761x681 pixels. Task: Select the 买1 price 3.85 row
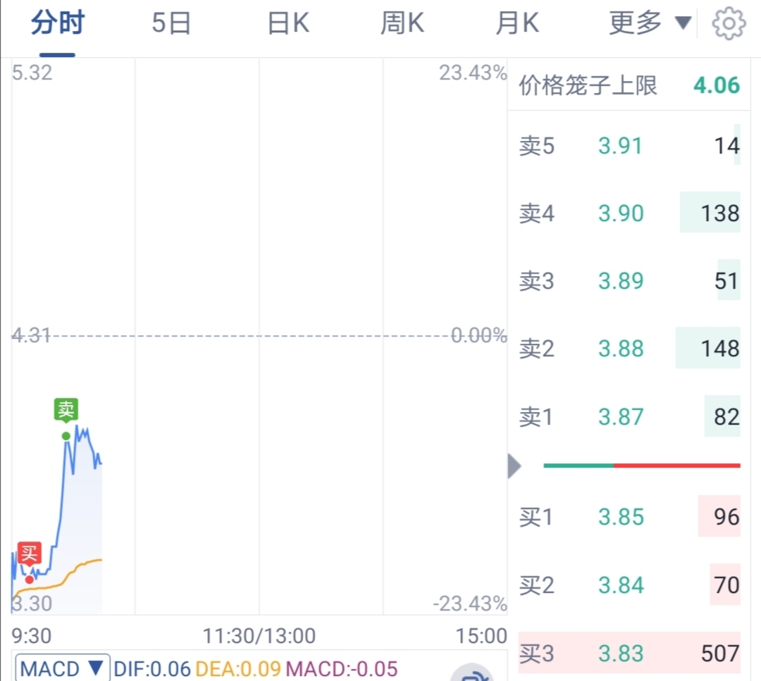point(629,517)
